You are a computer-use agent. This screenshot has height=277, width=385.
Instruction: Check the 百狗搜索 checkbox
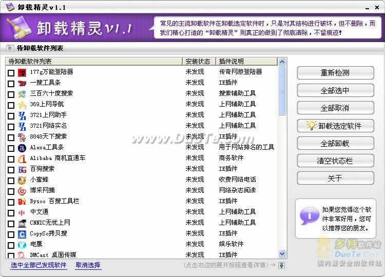[11, 170]
